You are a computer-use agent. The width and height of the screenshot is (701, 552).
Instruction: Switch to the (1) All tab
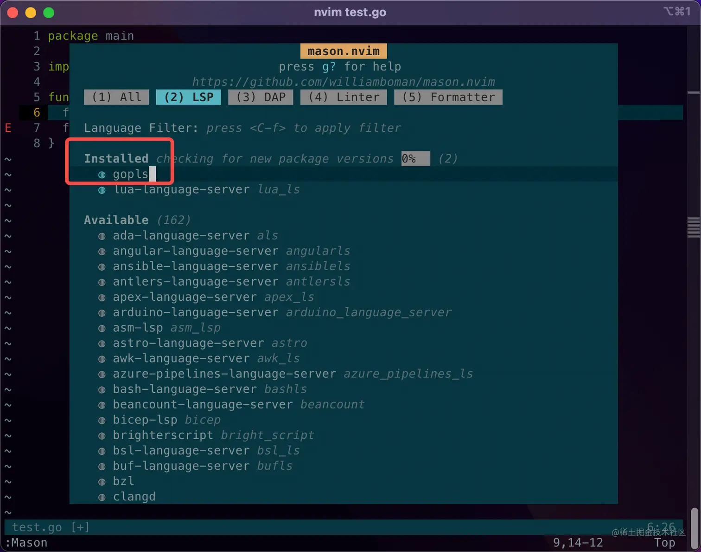116,97
